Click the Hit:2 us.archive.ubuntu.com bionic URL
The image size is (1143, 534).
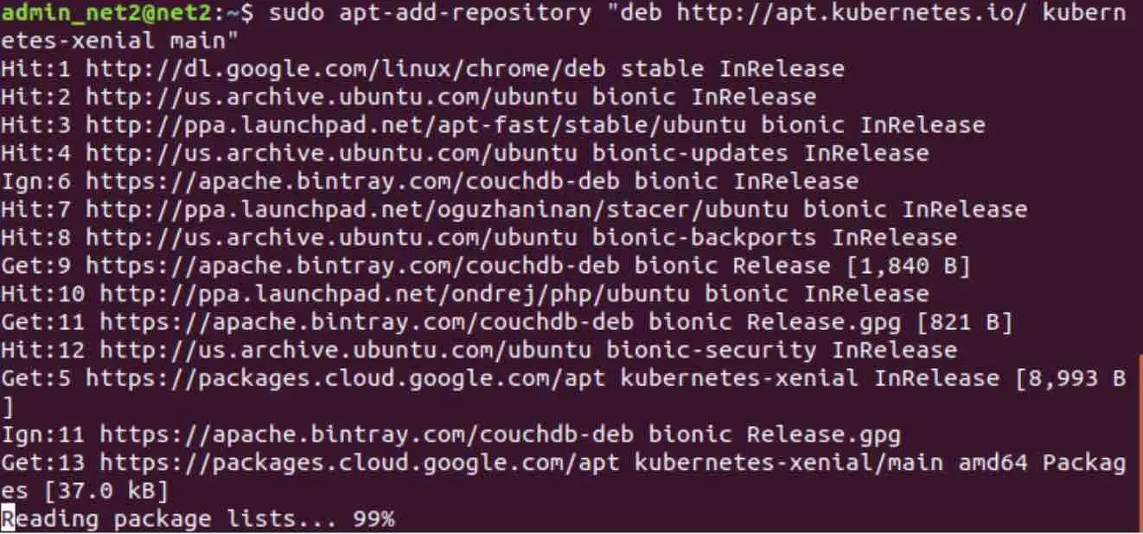331,97
